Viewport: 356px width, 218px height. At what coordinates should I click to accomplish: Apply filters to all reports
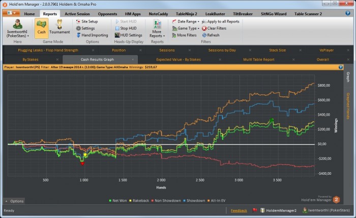pos(224,22)
